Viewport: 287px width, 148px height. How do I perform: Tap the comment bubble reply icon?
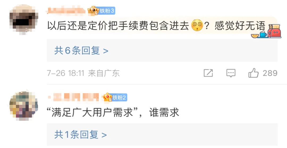click(231, 73)
